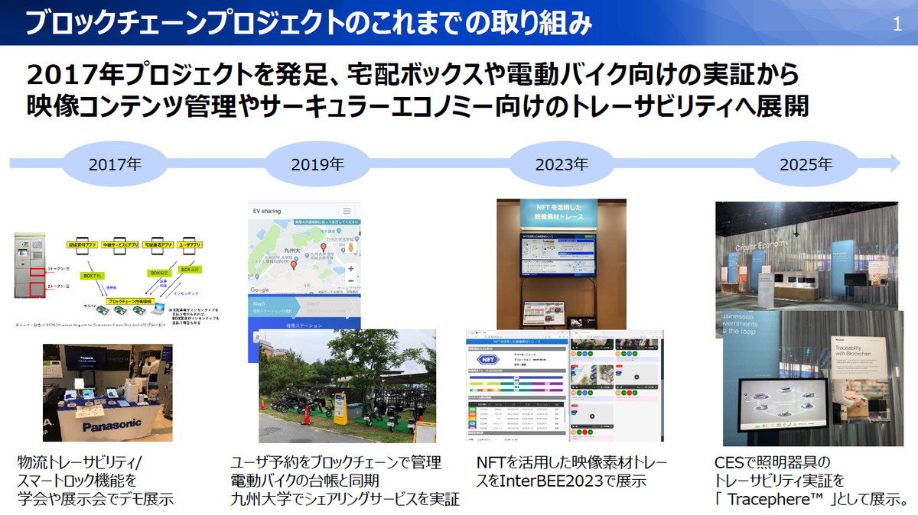Open the Panasonic exhibition booth photo

[107, 393]
